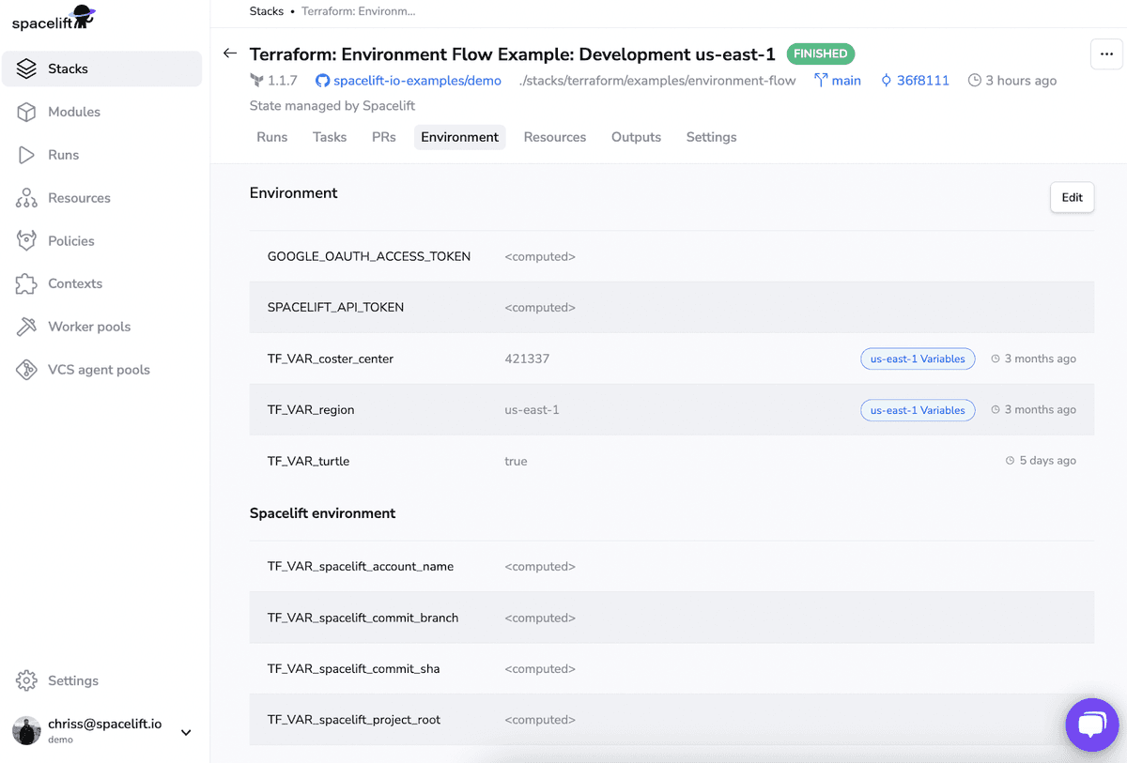Open the stack options ellipsis menu
Image resolution: width=1127 pixels, height=763 pixels.
click(1106, 54)
